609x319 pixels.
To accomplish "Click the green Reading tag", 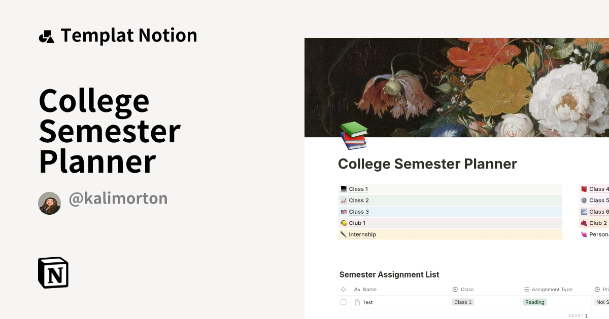I will coord(534,302).
